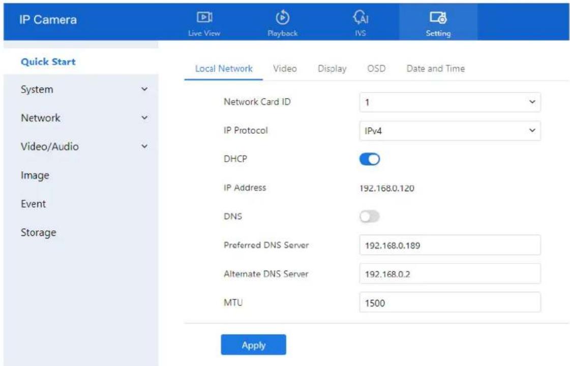Enable the DNS toggle switch
Screen dimensions: 570x366
pos(370,217)
